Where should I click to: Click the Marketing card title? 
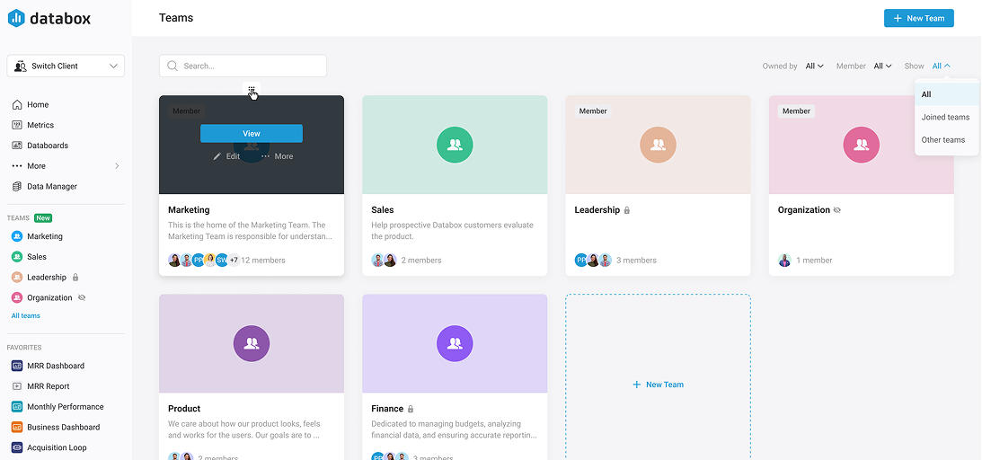[x=189, y=210]
